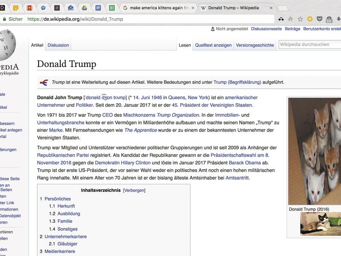Follow the New York link
This screenshot has height=256, width=341.
click(x=198, y=97)
